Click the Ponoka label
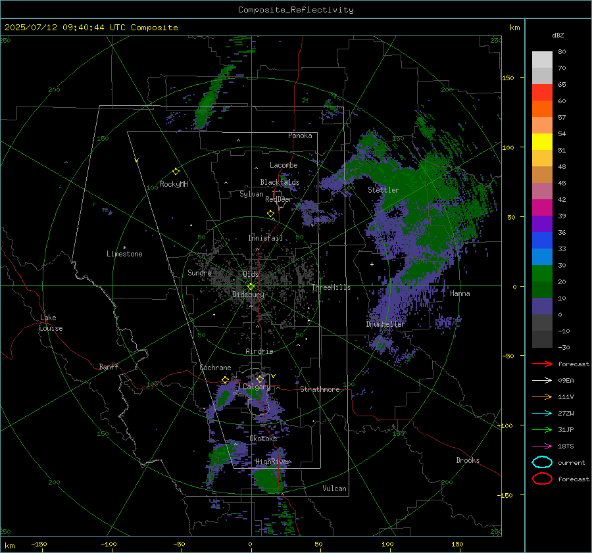This screenshot has width=592, height=553. click(300, 135)
